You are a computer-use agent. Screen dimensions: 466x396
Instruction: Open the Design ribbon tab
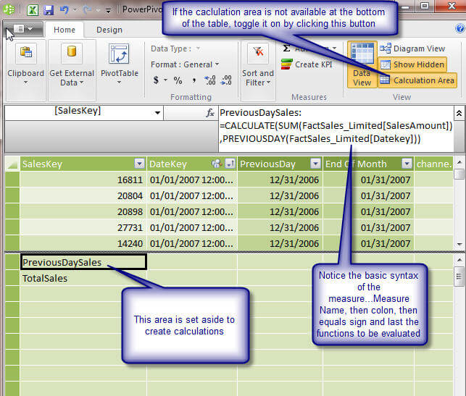[109, 30]
